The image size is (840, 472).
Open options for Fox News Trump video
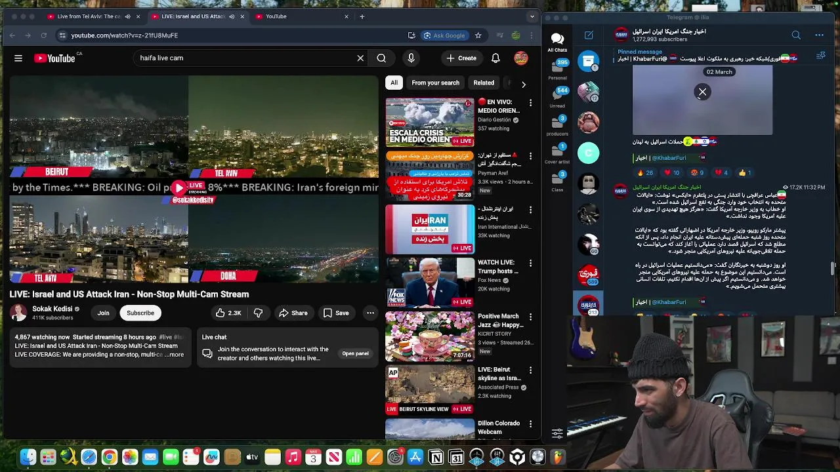530,264
